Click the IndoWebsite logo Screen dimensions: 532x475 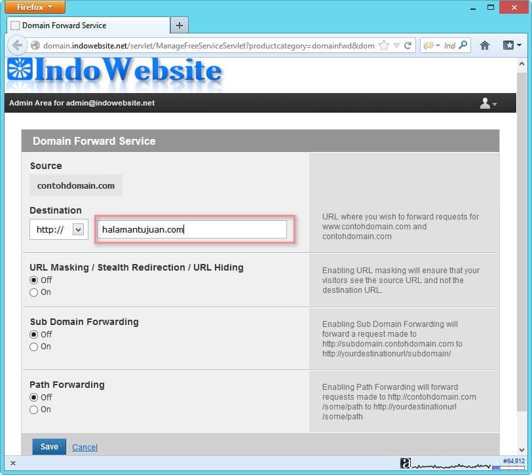115,73
